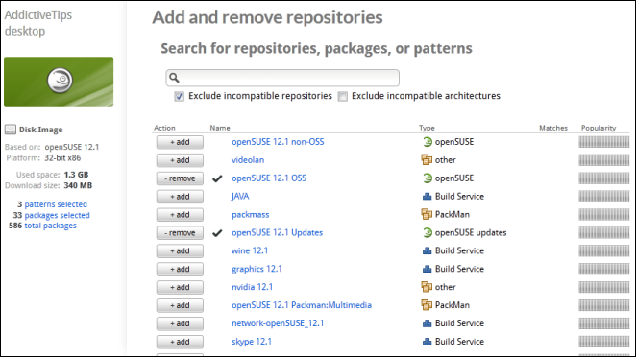Image resolution: width=636 pixels, height=357 pixels.
Task: Open openSUSE 12.1 Packman:Multimedia link
Action: click(302, 305)
